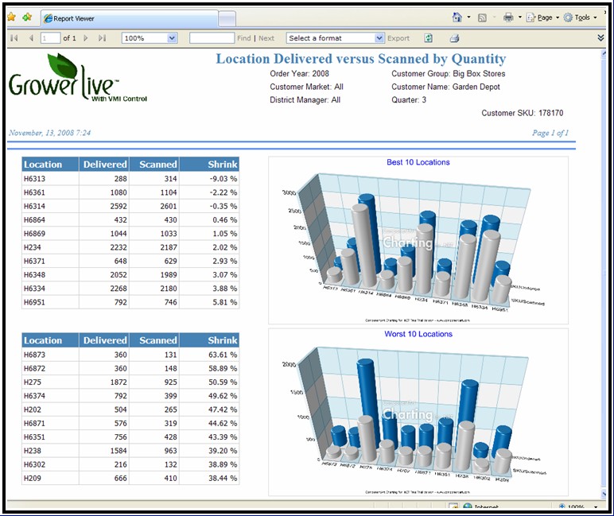Click the Add to Favorites icon
614x516 pixels.
27,17
